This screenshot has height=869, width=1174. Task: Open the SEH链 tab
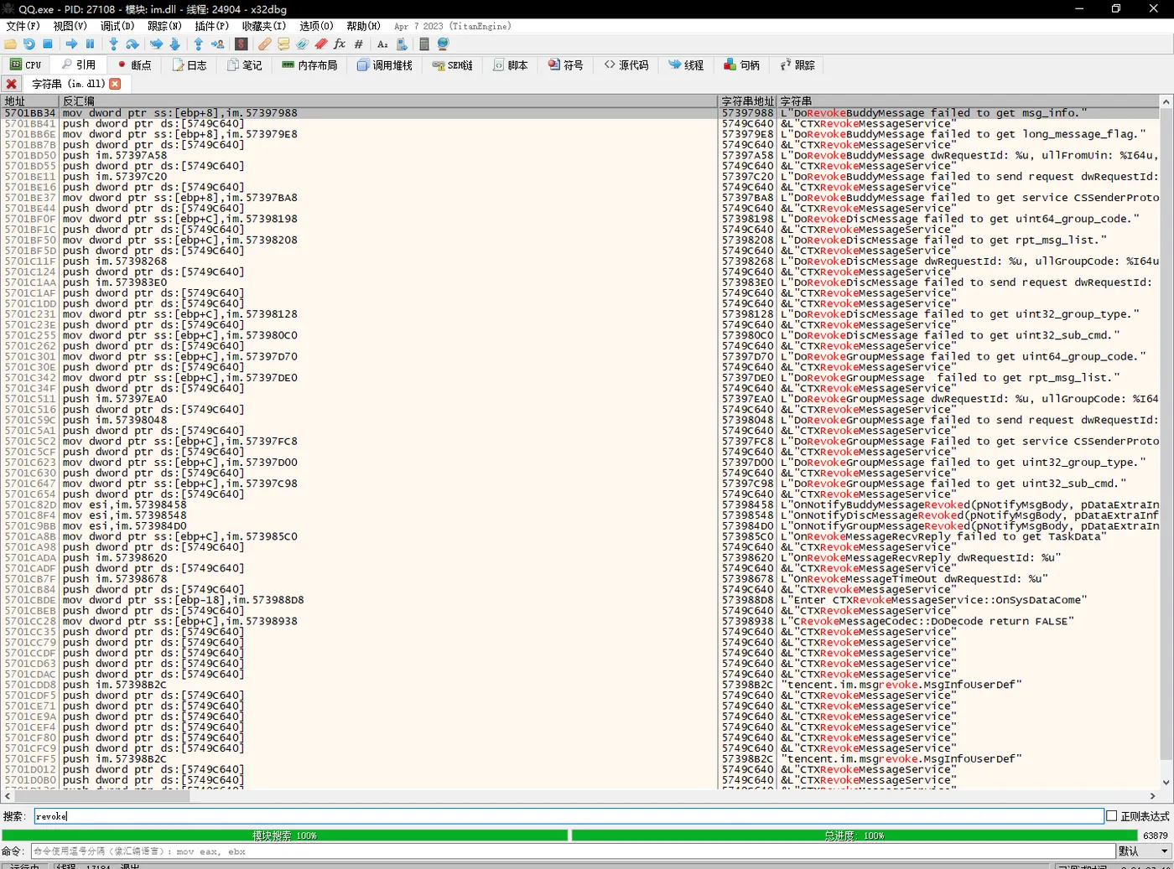pyautogui.click(x=453, y=65)
